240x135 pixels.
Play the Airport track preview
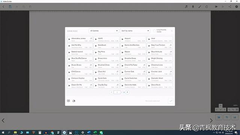123,39
